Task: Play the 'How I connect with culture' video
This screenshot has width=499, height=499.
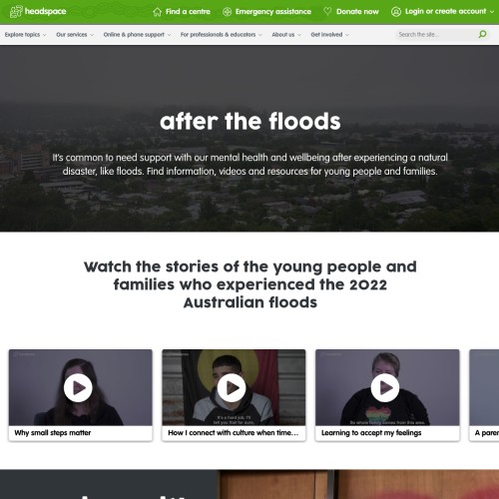Action: 232,387
